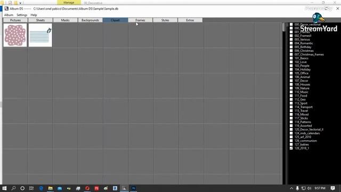The width and height of the screenshot is (341, 192).
Task: Enable the 110_Music checkbox
Action: (291, 92)
